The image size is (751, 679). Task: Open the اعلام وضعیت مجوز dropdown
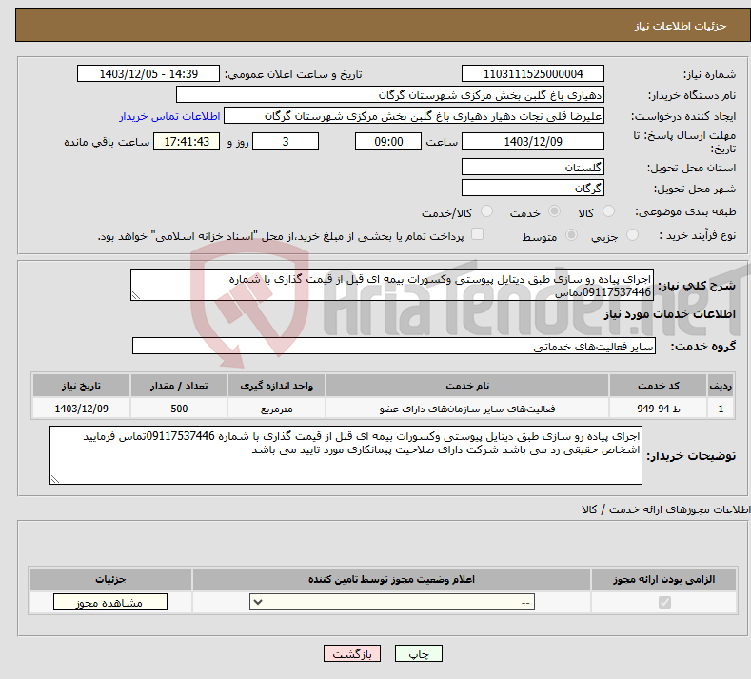pos(392,602)
